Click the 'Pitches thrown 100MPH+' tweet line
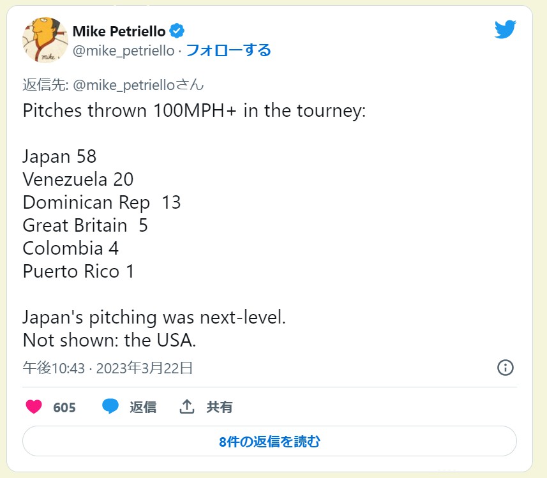Viewport: 547px width, 478px height. (194, 110)
